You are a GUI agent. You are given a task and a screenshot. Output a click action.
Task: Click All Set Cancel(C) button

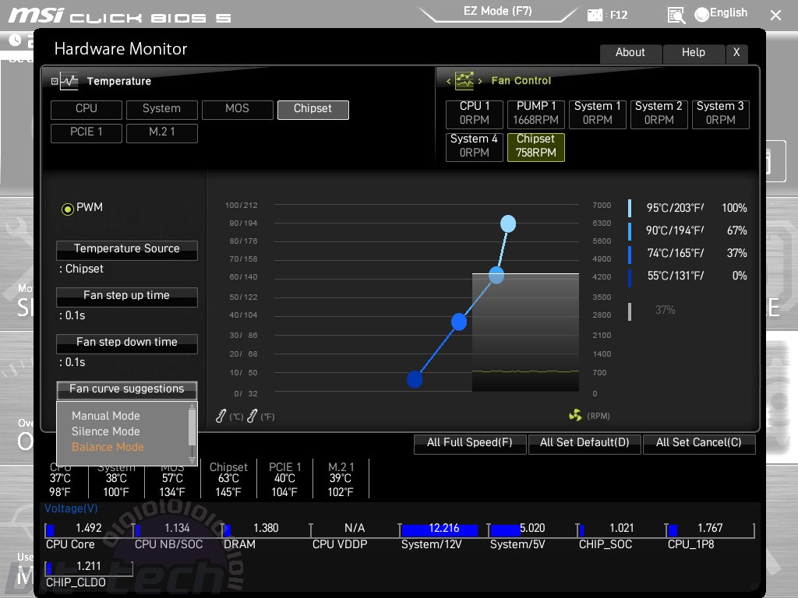(x=699, y=443)
